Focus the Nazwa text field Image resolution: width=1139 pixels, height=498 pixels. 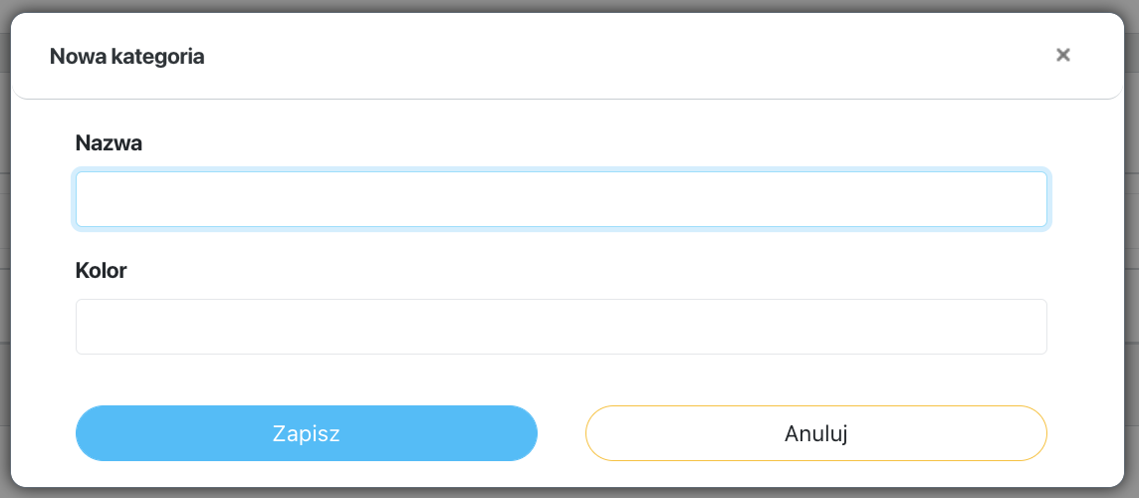point(562,199)
